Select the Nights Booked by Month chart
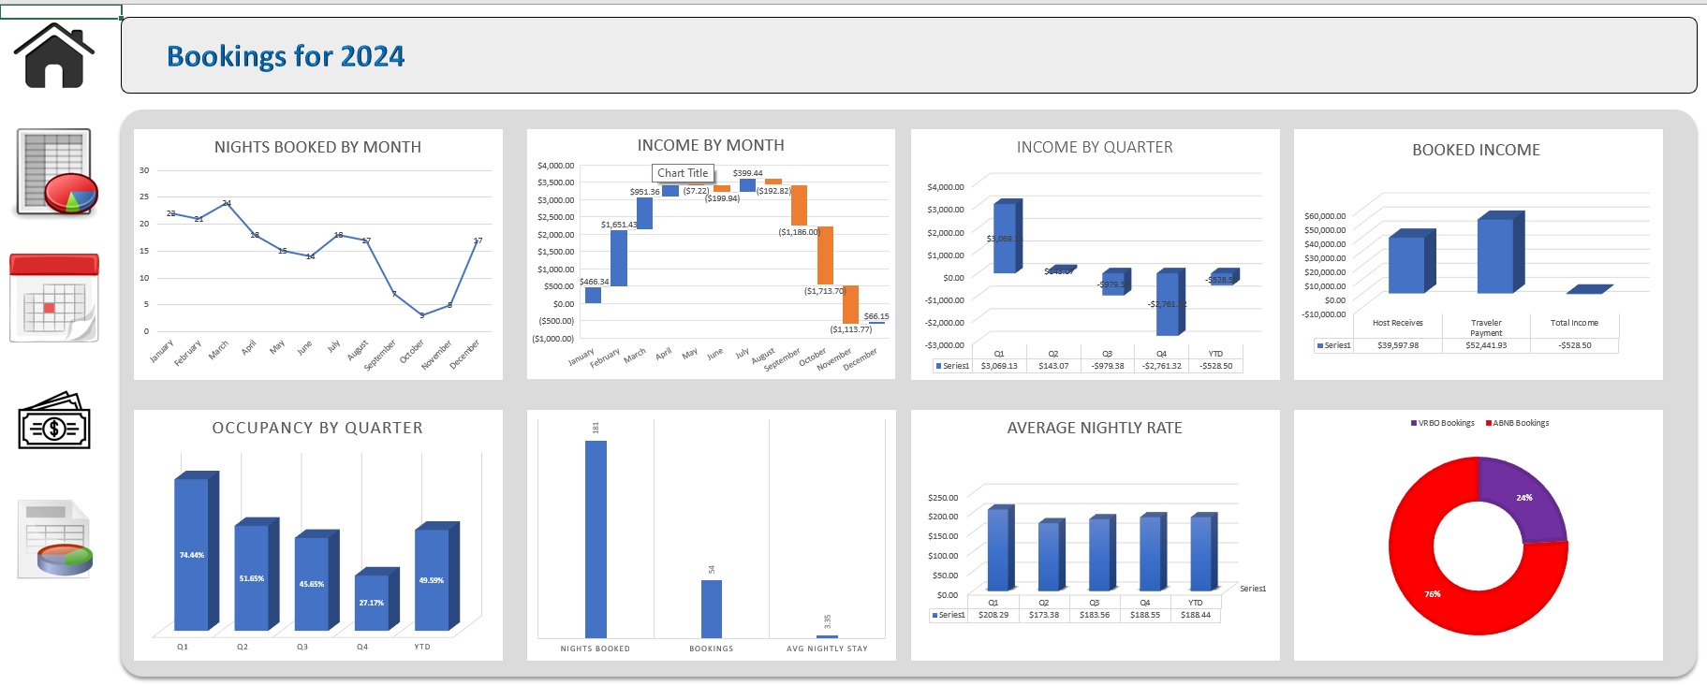This screenshot has height=685, width=1707. (x=318, y=255)
